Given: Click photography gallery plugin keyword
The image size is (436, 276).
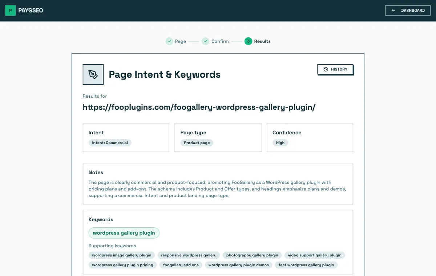Looking at the screenshot, I should pos(252,255).
